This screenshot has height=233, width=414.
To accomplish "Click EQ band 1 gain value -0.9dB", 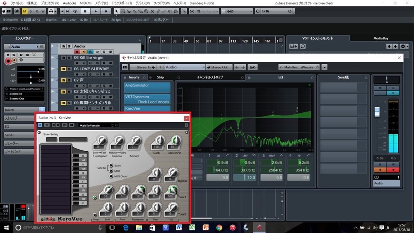I will 218,163.
